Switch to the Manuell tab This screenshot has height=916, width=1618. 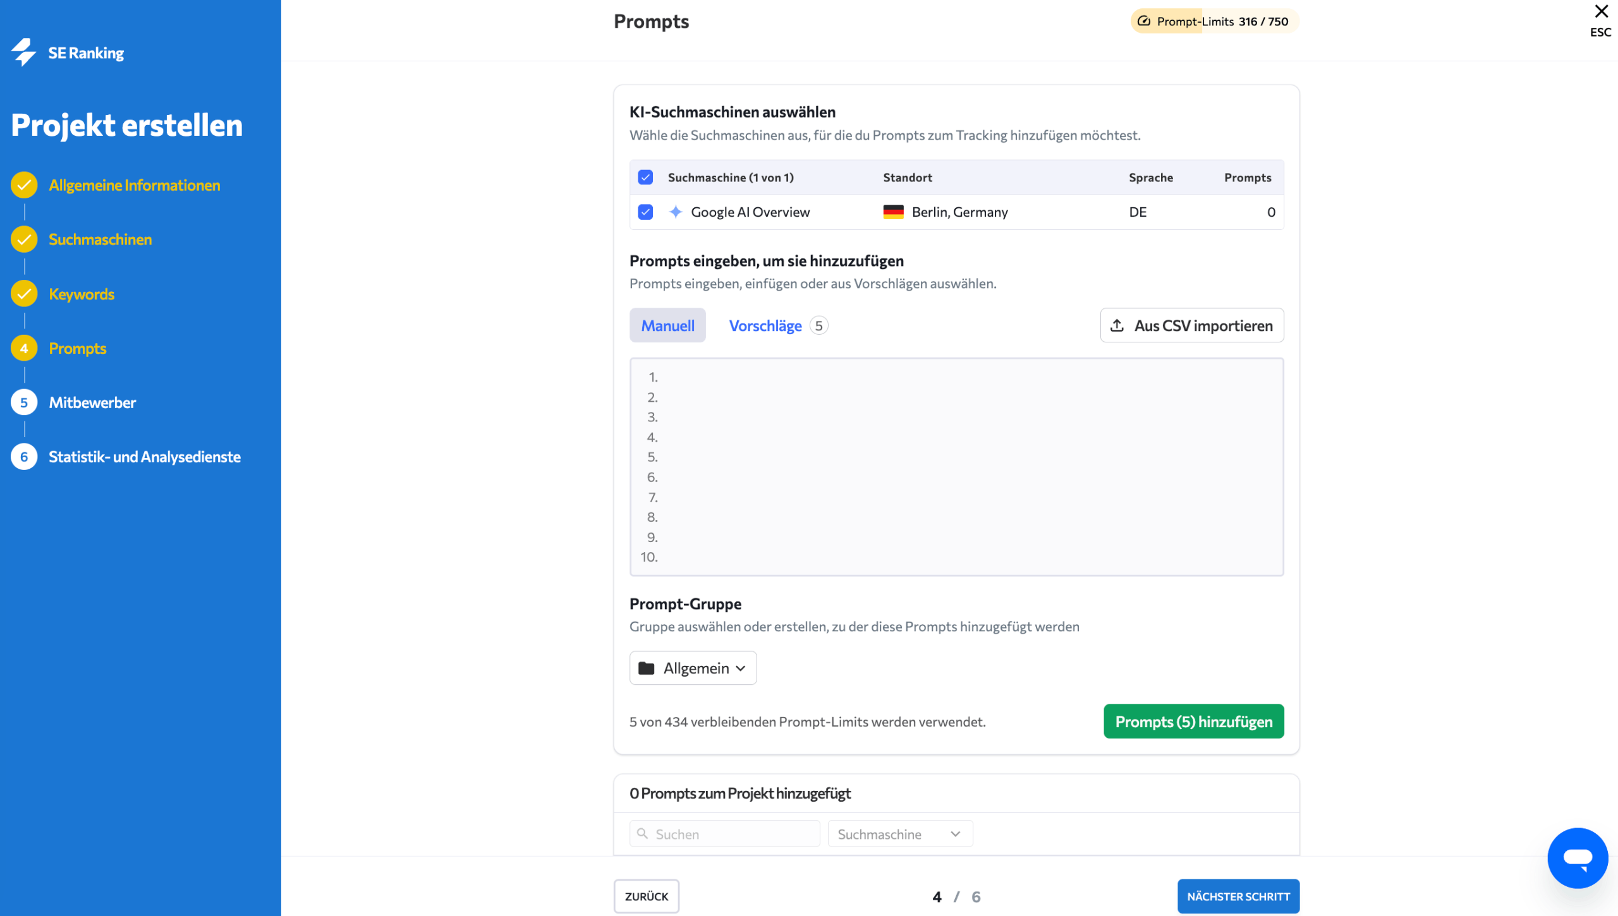667,325
